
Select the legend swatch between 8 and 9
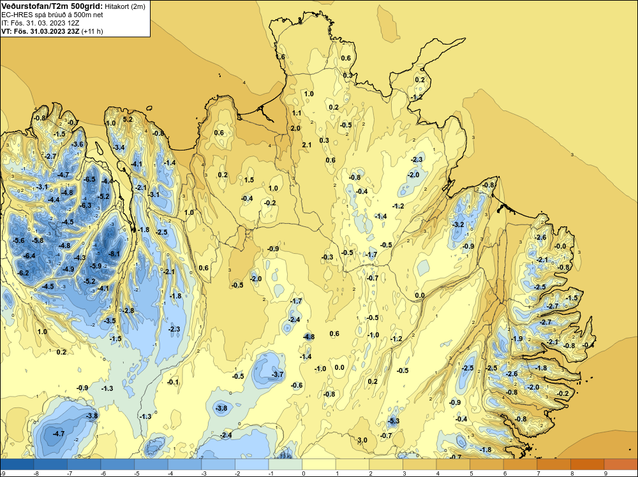(x=587, y=464)
